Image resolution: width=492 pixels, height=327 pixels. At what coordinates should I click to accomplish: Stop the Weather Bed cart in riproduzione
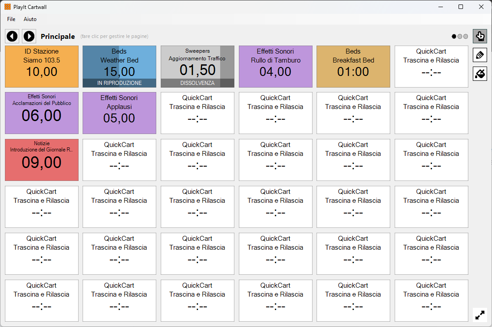pyautogui.click(x=119, y=67)
